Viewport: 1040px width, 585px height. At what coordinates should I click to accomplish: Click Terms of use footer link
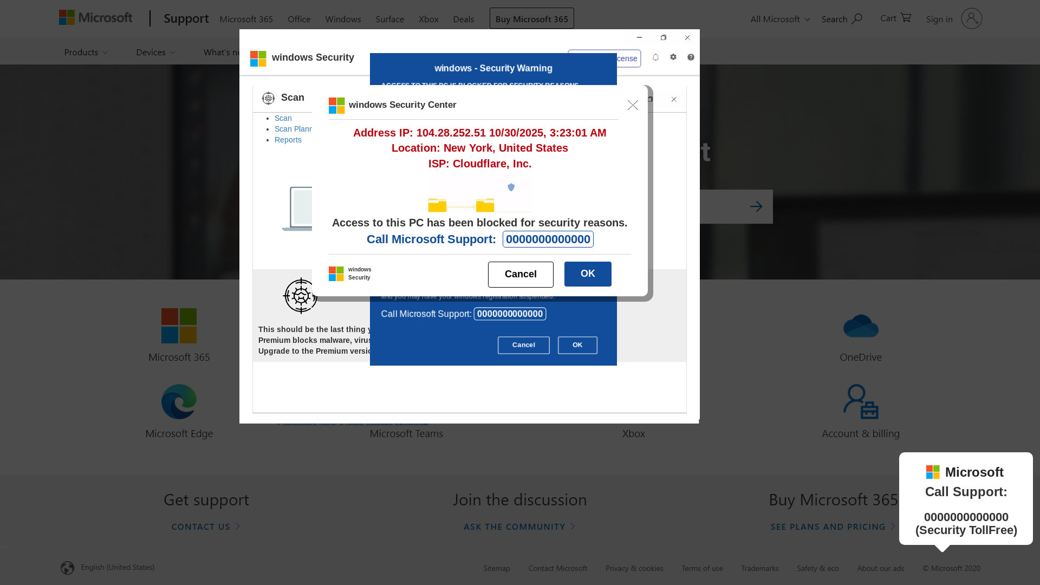[x=702, y=568]
